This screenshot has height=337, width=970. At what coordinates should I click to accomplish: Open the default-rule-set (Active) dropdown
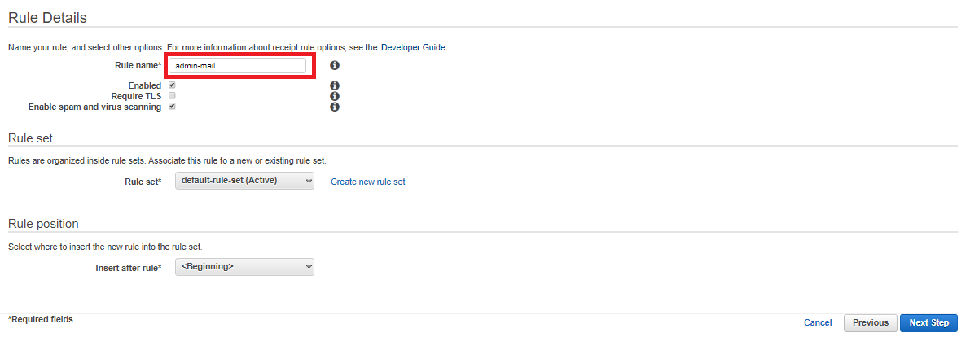[x=245, y=182]
